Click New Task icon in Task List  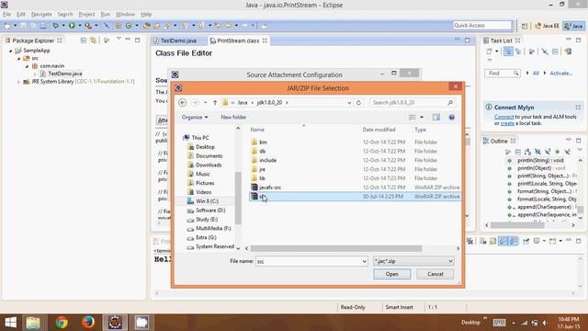point(489,51)
